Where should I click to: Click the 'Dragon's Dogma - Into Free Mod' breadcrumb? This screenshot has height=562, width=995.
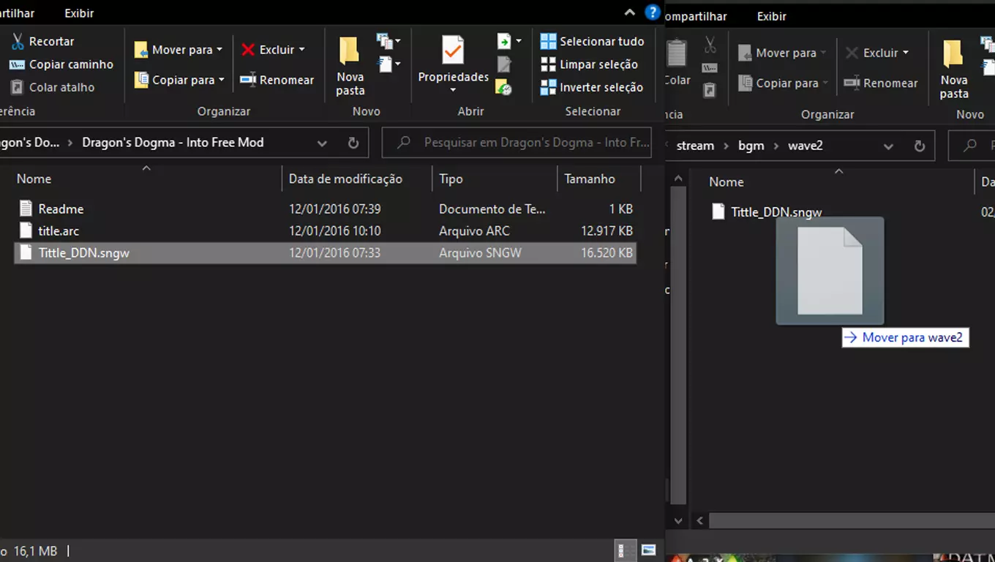173,143
